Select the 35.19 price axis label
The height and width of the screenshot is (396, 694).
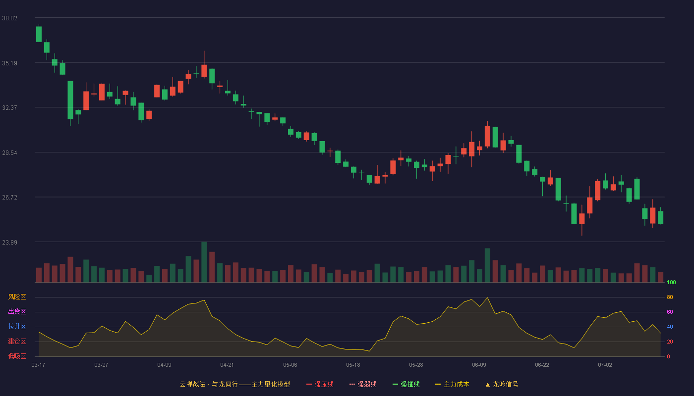(x=9, y=63)
